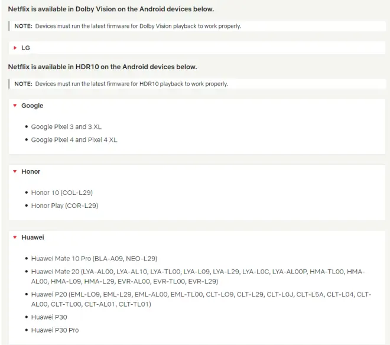Screen dimensions: 390x345
Task: Select the Google Pixel 3 and 3 XL entry
Action: 70,127
